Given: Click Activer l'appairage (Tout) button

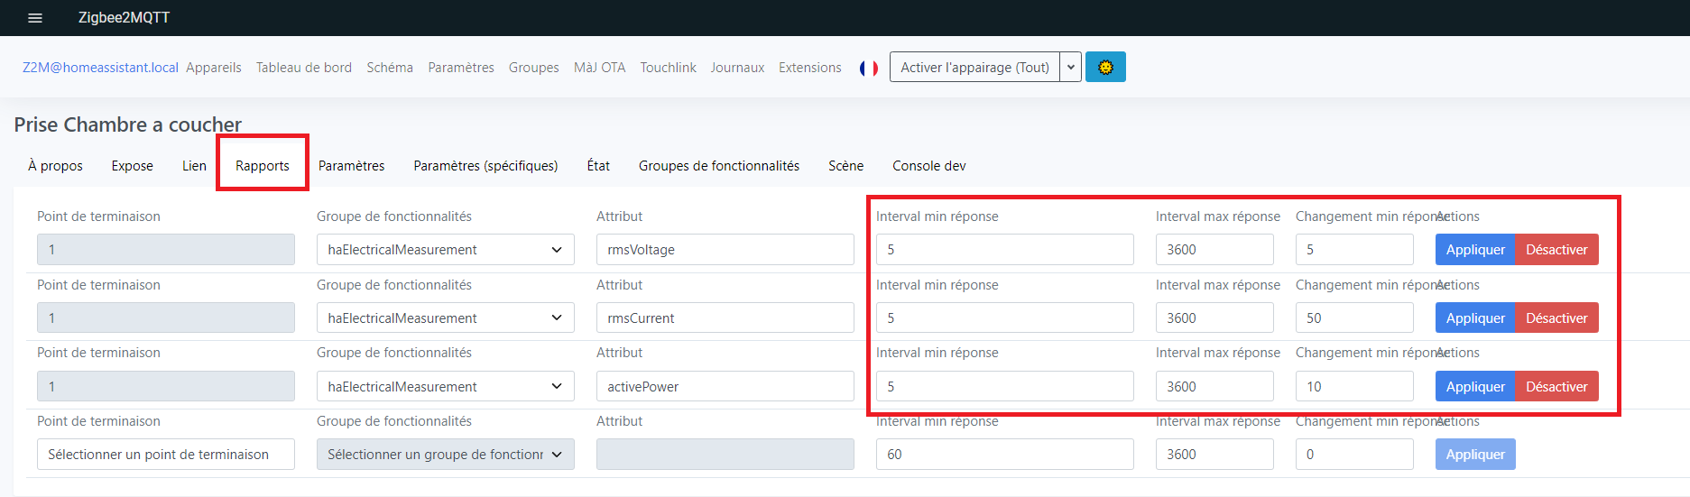Looking at the screenshot, I should pyautogui.click(x=974, y=68).
